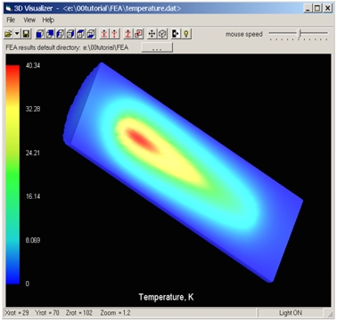The width and height of the screenshot is (337, 322).
Task: Select the second blue cube back view icon
Action: pos(50,34)
